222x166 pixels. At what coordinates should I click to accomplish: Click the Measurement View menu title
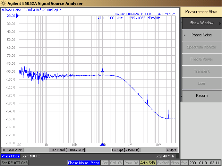tap(201, 12)
